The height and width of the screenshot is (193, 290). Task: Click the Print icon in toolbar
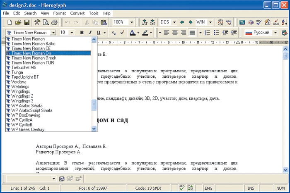[54, 22]
